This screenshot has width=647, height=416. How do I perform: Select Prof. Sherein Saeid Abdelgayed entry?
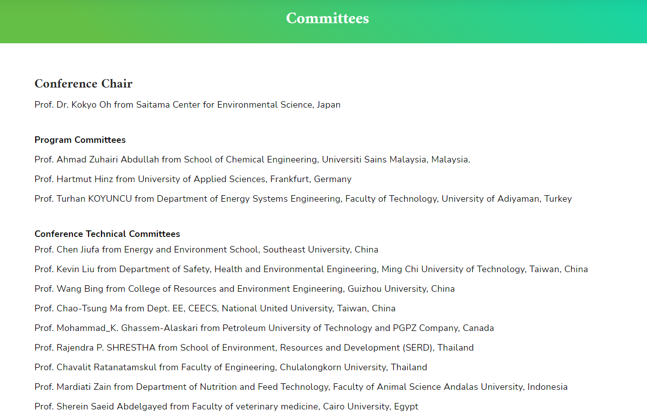point(226,406)
